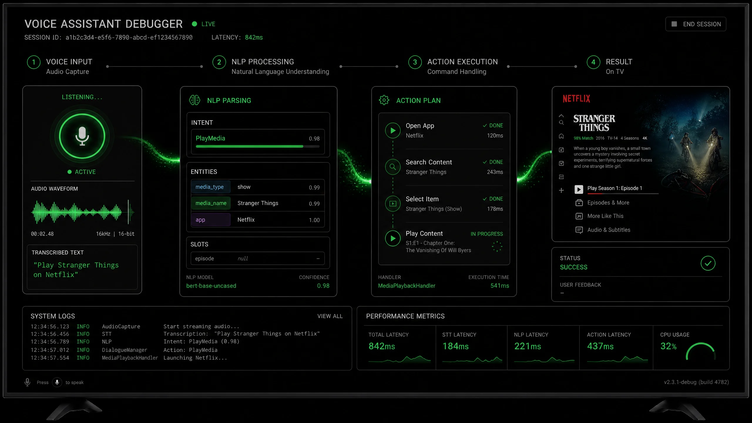Screen dimensions: 752x423
Task: Click the green SUCCESS status text
Action: tap(574, 267)
